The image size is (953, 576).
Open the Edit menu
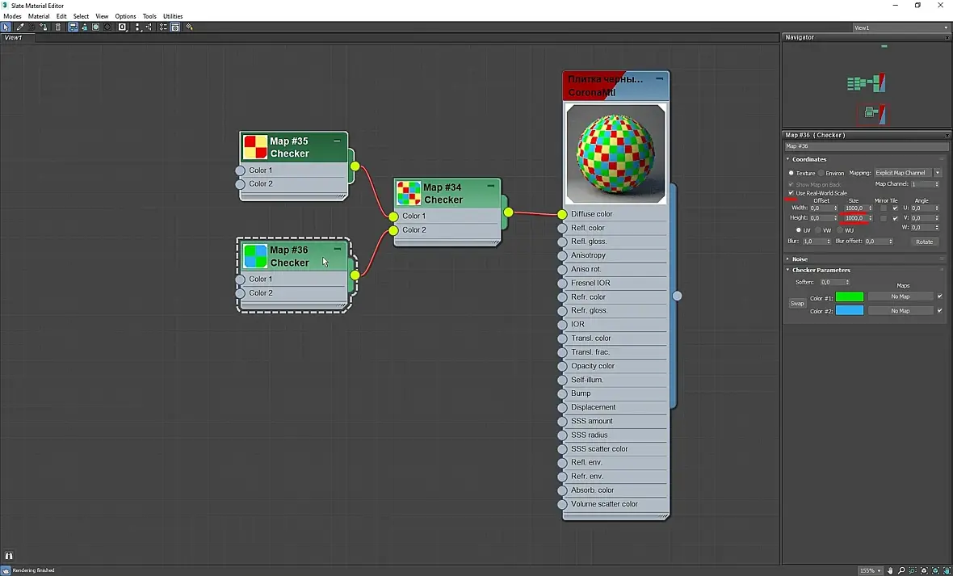point(61,16)
